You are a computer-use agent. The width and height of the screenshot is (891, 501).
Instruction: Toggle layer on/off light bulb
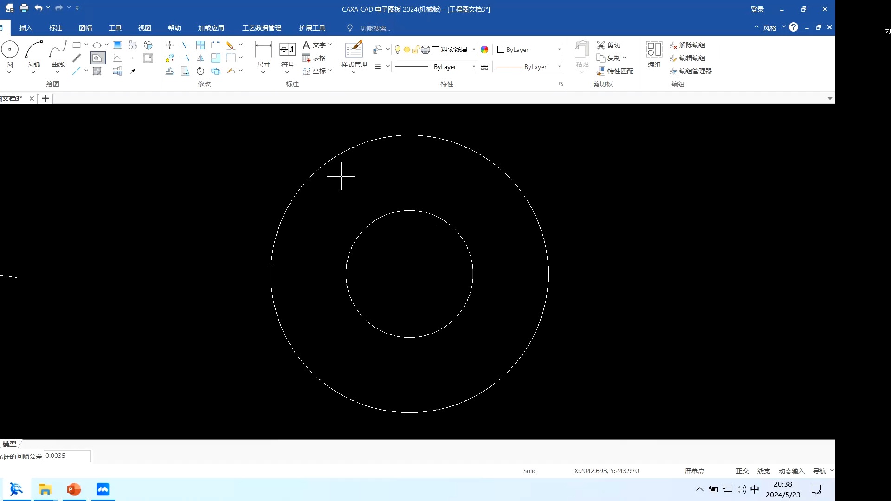tap(398, 50)
